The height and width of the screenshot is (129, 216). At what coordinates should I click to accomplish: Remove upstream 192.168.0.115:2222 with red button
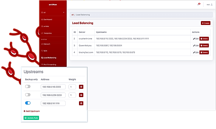81,87
